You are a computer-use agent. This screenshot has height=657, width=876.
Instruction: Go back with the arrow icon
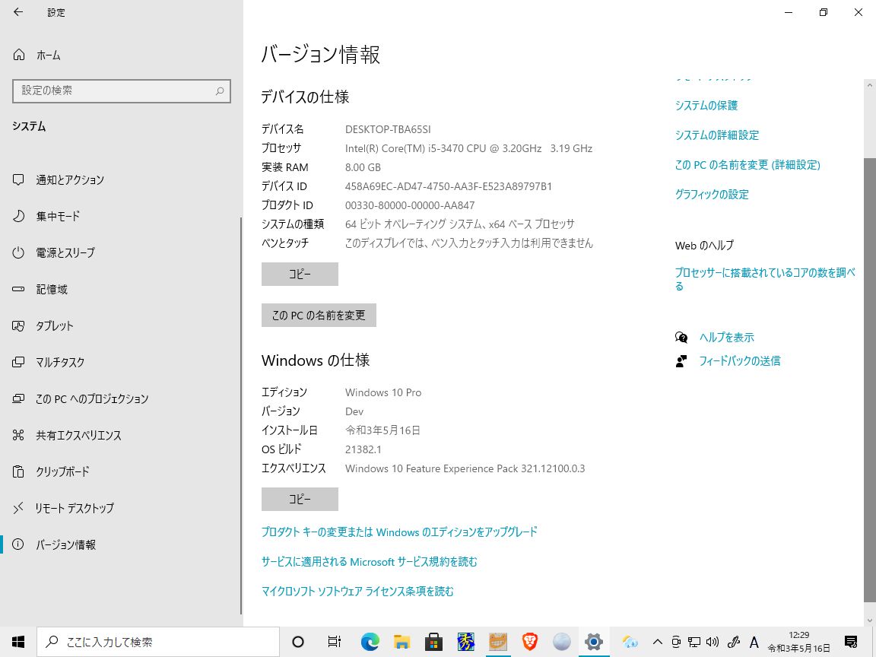pyautogui.click(x=18, y=12)
